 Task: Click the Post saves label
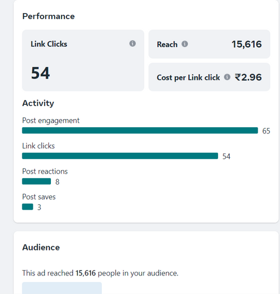pos(39,197)
